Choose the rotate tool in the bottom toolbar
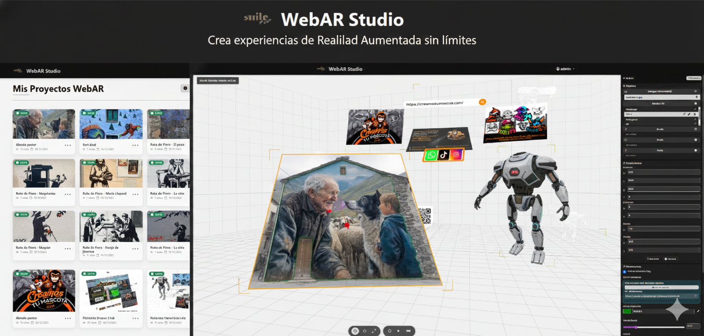This screenshot has width=704, height=336. 364,331
